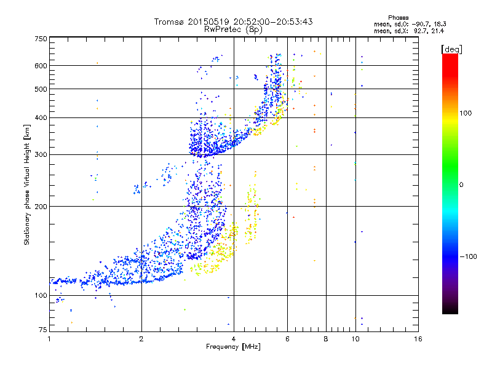This screenshot has height=369, width=492.
Task: Click the 'mean, sd,O: -90.7, 18.3' line
Action: (410, 24)
